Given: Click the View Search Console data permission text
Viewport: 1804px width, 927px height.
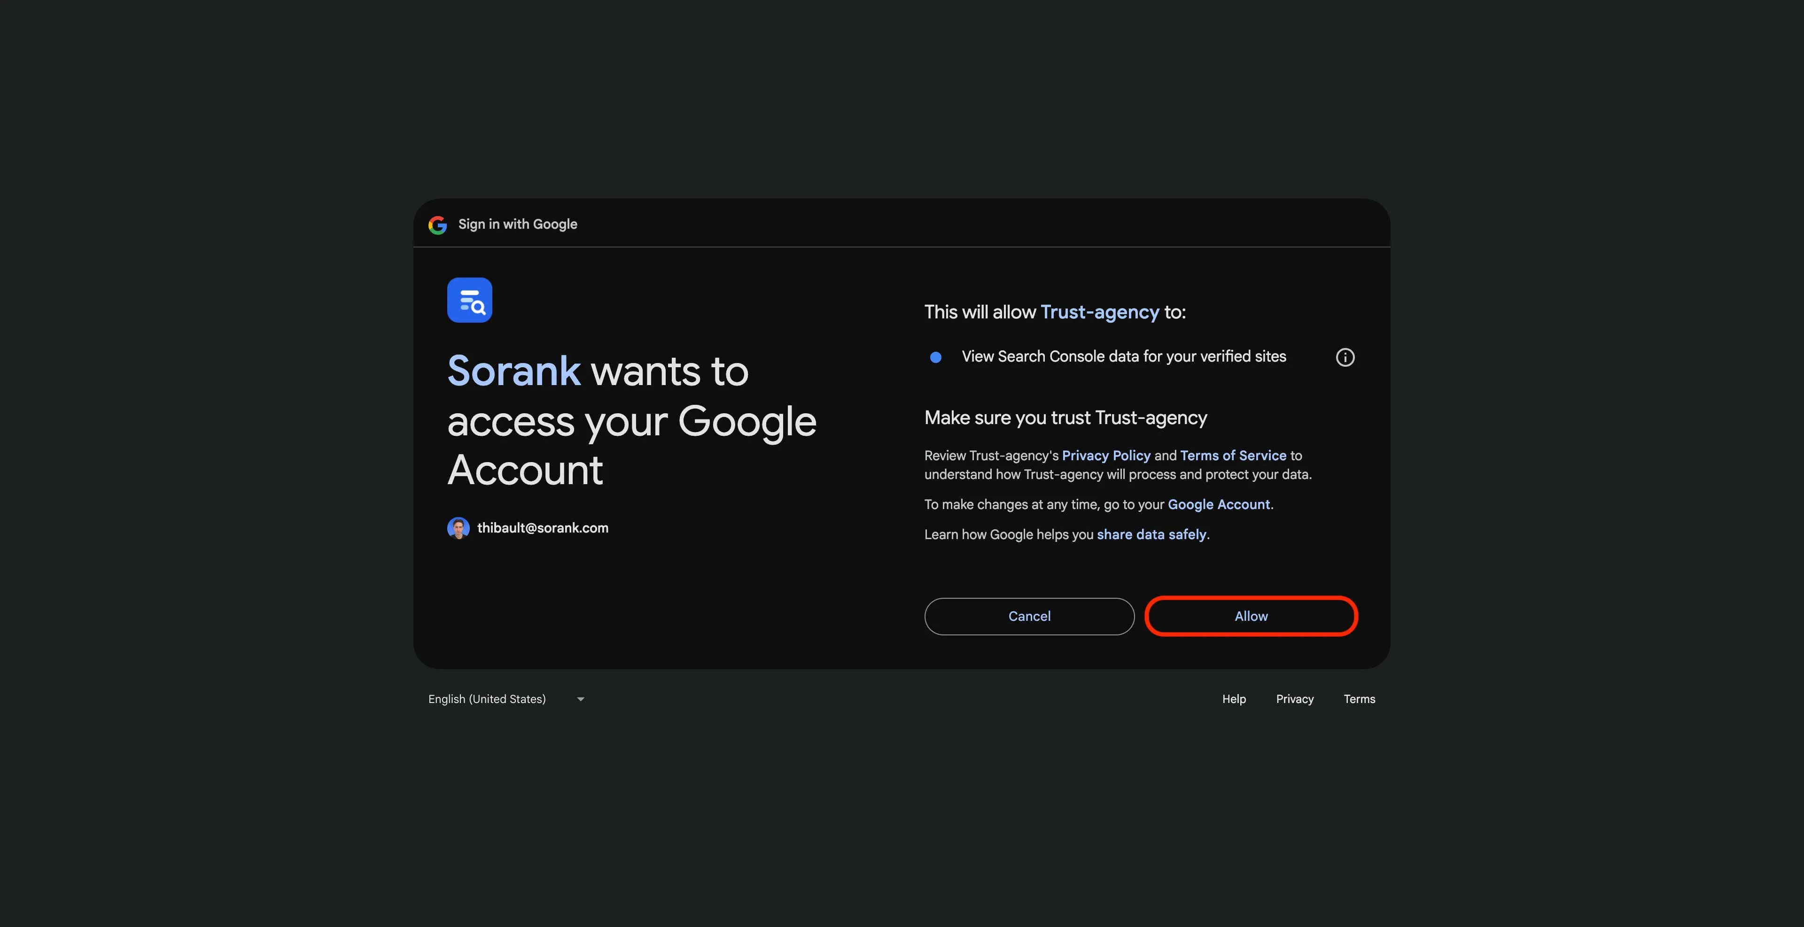Looking at the screenshot, I should 1123,357.
